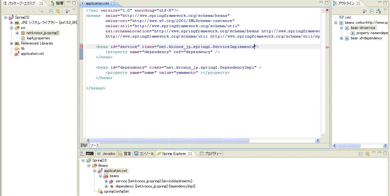Switch to the コンソール (Console) tab
The height and width of the screenshot is (196, 390).
tap(144, 154)
